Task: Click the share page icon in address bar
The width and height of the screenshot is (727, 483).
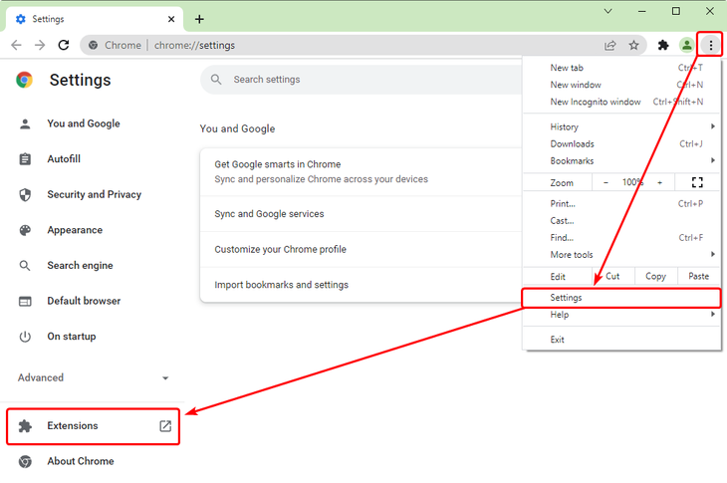Action: (610, 45)
